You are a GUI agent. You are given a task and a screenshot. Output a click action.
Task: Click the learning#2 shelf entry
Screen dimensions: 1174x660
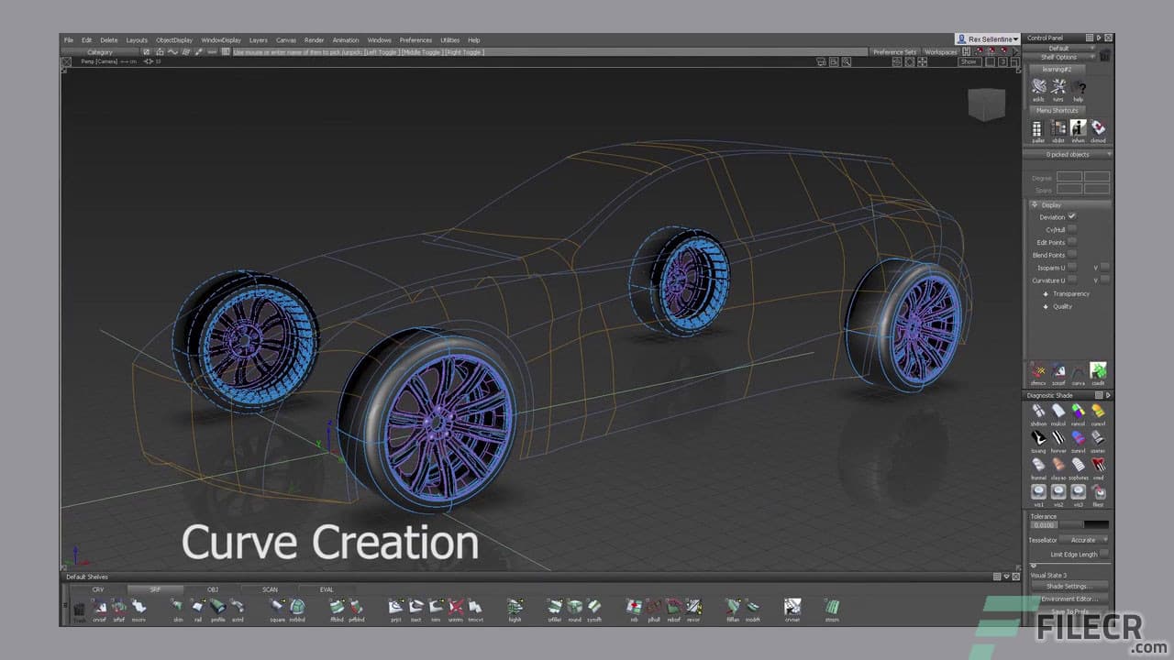pos(1057,69)
